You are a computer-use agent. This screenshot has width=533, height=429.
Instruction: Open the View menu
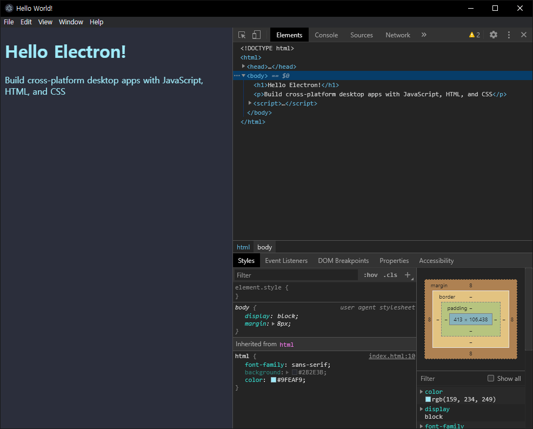[x=45, y=22]
